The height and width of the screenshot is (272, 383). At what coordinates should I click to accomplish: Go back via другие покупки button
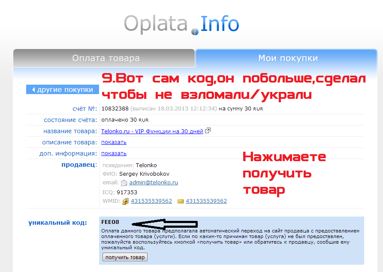tap(63, 90)
